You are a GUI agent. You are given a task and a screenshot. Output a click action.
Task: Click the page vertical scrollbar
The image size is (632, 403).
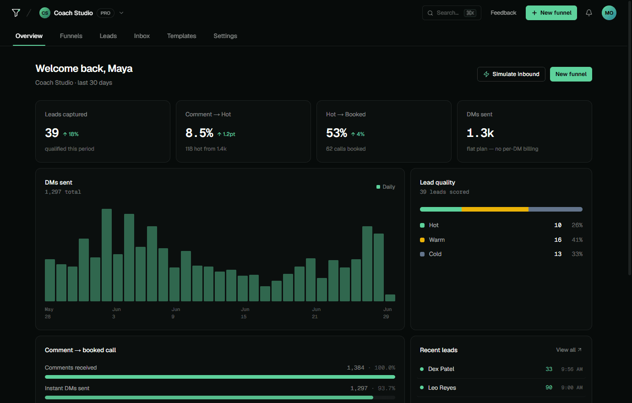coord(630,137)
